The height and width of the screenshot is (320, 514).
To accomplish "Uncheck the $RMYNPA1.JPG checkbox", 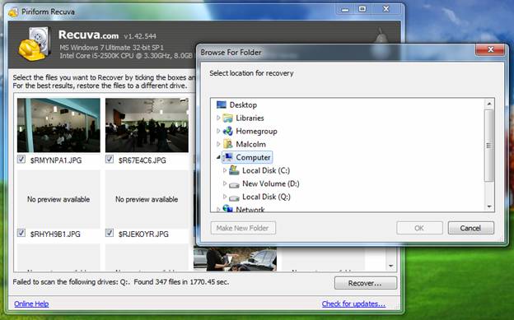I will tap(21, 160).
